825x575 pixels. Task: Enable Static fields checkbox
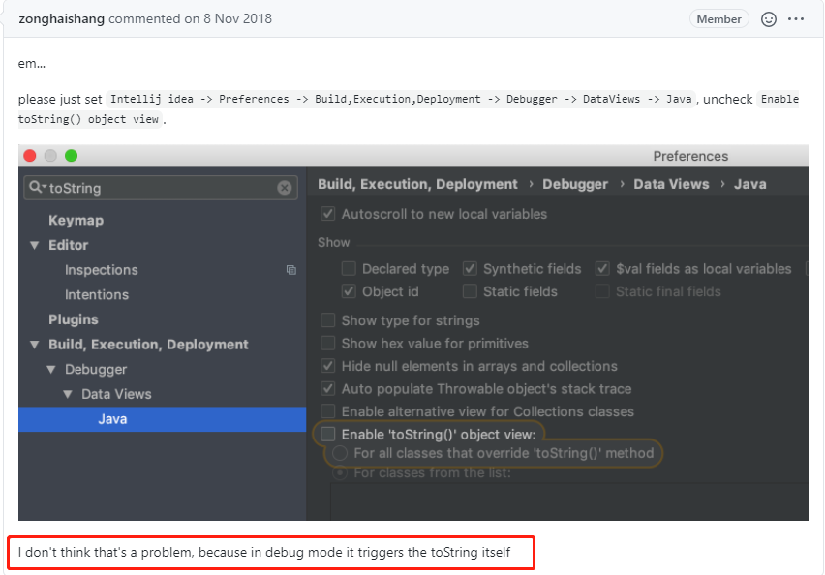470,291
